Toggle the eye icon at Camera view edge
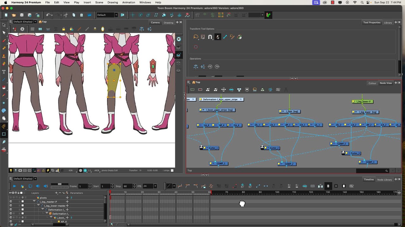405x227 pixels. (x=179, y=39)
